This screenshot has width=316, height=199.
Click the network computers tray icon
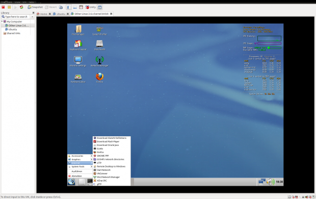262,182
